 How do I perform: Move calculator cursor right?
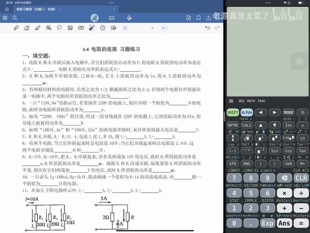pos(274,113)
